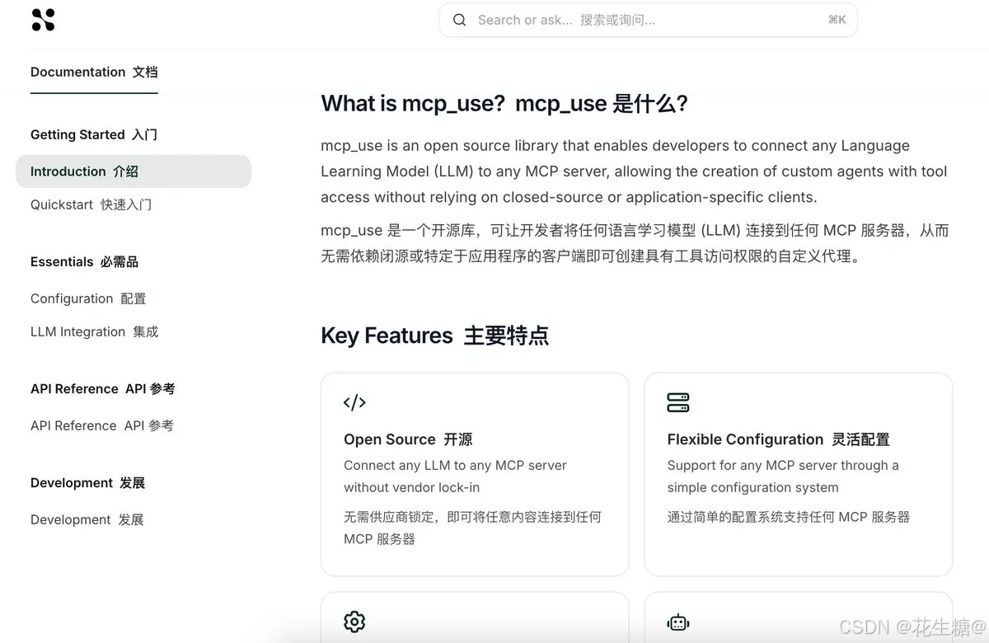The width and height of the screenshot is (989, 643).
Task: Click the server stack icon on Flexible Configuration card
Action: [x=677, y=402]
